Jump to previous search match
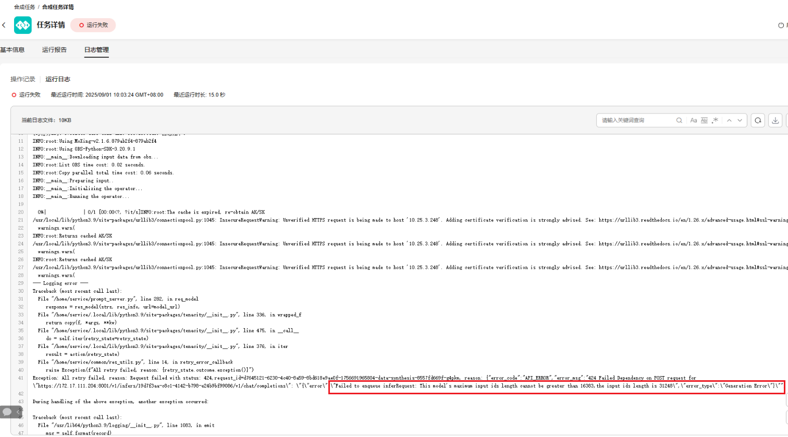The image size is (788, 437). [x=729, y=120]
